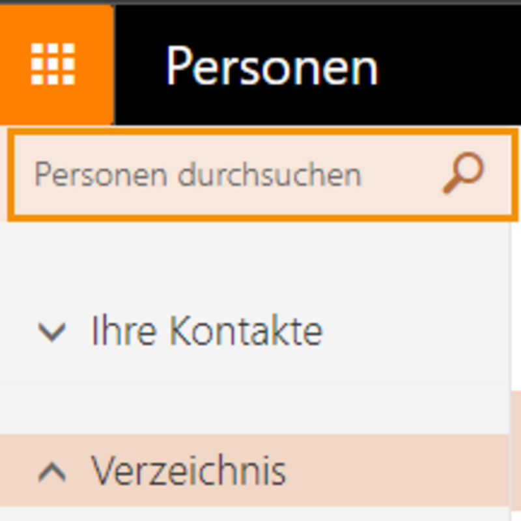Click the upward chevron beside Verzeichnis
Viewport: 521px width, 521px height.
pyautogui.click(x=52, y=472)
